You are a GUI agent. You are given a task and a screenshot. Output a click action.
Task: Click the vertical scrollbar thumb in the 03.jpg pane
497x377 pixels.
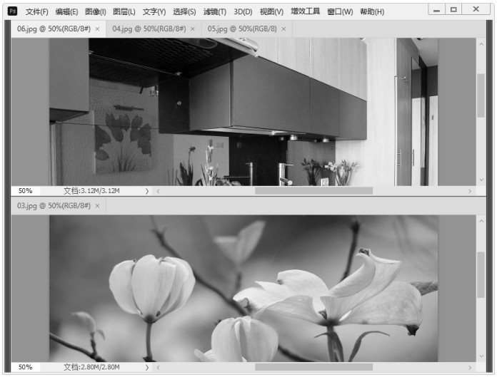(x=481, y=274)
